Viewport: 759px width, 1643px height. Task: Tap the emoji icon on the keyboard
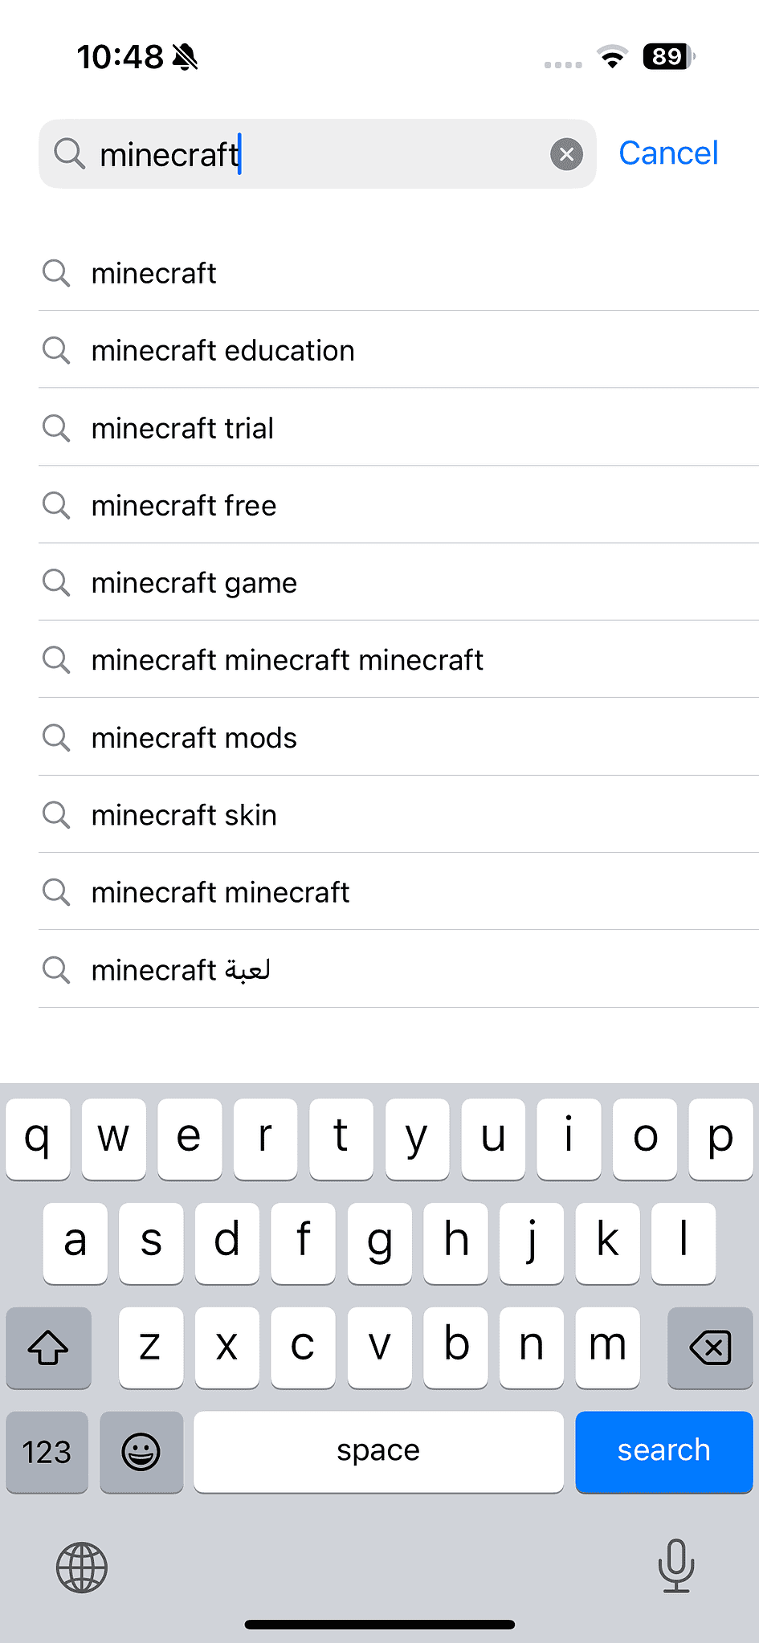point(141,1452)
